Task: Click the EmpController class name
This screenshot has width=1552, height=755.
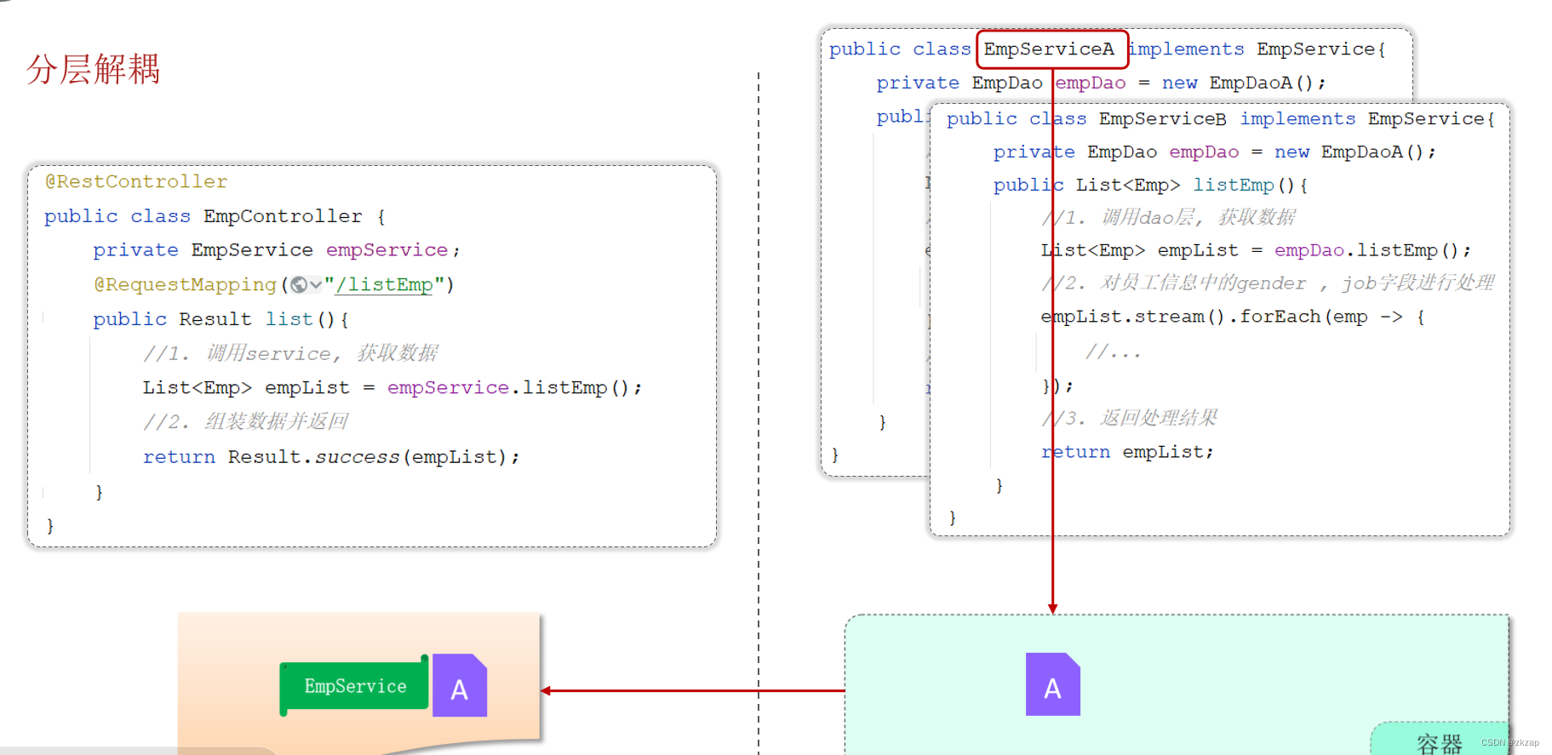Action: [283, 216]
